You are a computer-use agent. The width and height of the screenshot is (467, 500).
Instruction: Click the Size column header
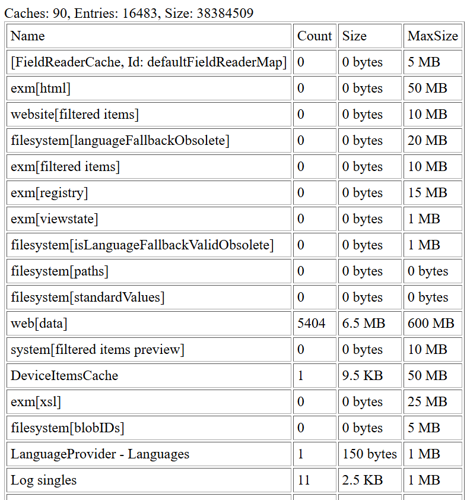pyautogui.click(x=370, y=36)
